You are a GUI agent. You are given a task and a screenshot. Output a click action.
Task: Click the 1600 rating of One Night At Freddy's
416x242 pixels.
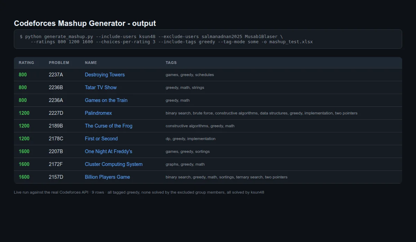click(24, 151)
